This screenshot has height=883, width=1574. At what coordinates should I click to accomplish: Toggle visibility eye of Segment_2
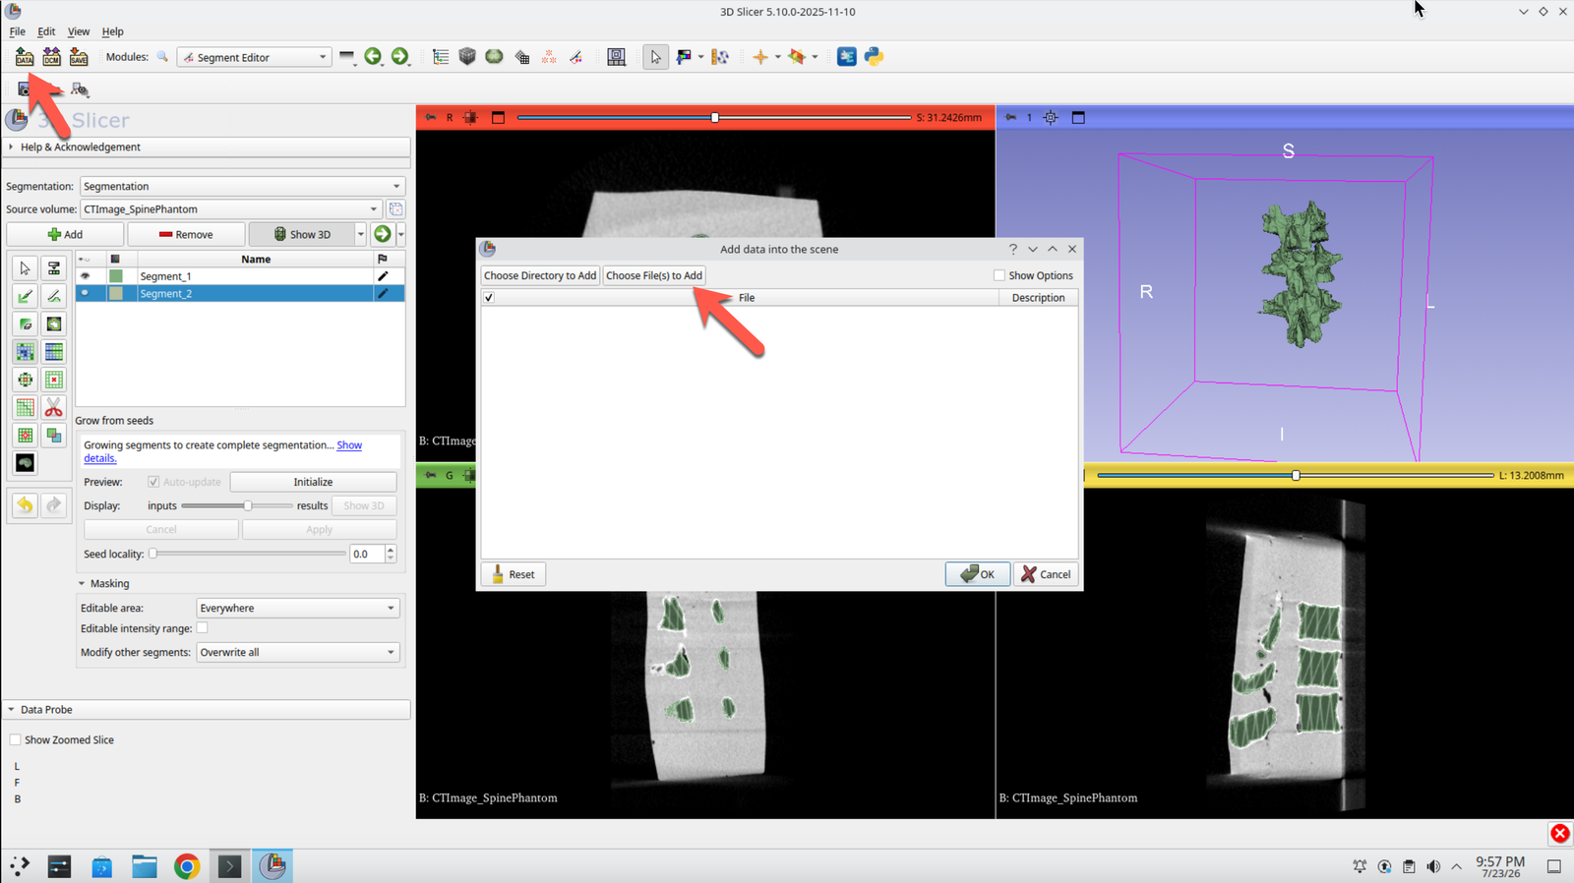85,293
